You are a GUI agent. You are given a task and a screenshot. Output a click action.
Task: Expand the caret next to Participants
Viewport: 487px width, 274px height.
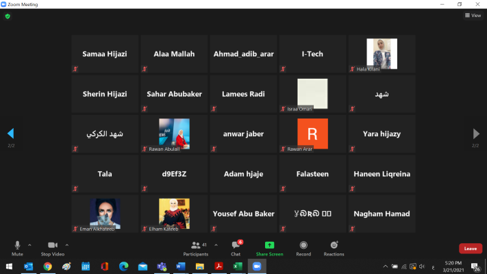(216, 245)
